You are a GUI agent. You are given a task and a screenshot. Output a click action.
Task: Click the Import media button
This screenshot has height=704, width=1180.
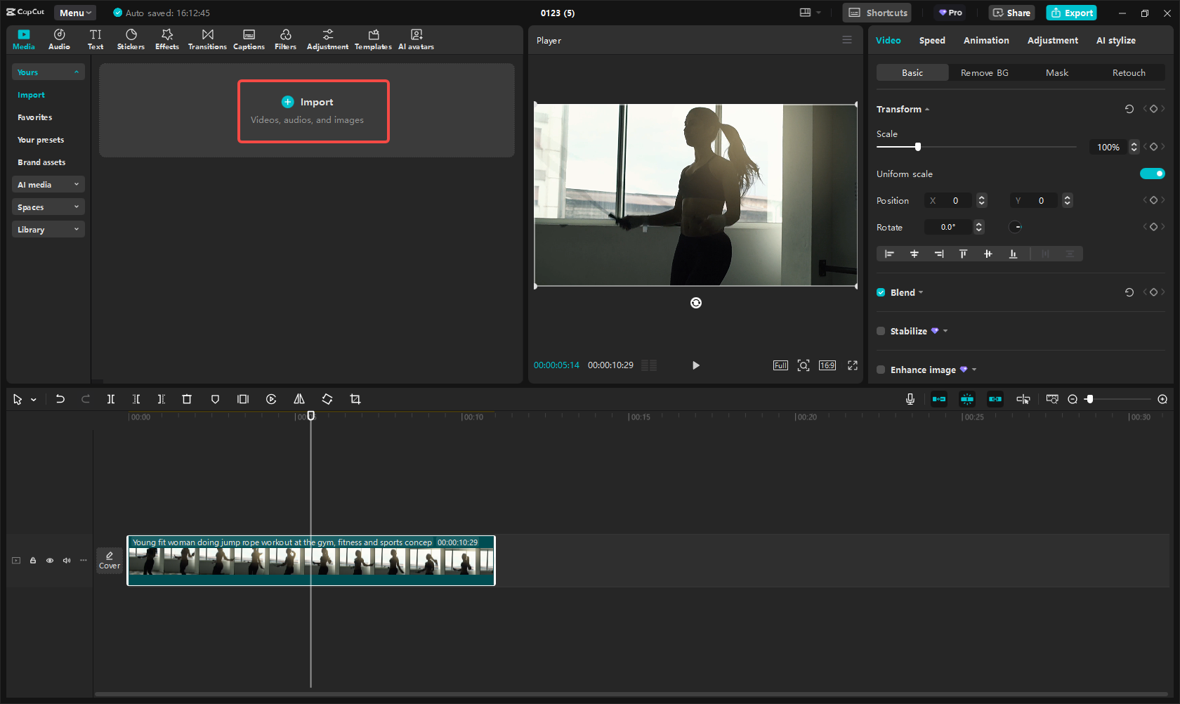[313, 111]
